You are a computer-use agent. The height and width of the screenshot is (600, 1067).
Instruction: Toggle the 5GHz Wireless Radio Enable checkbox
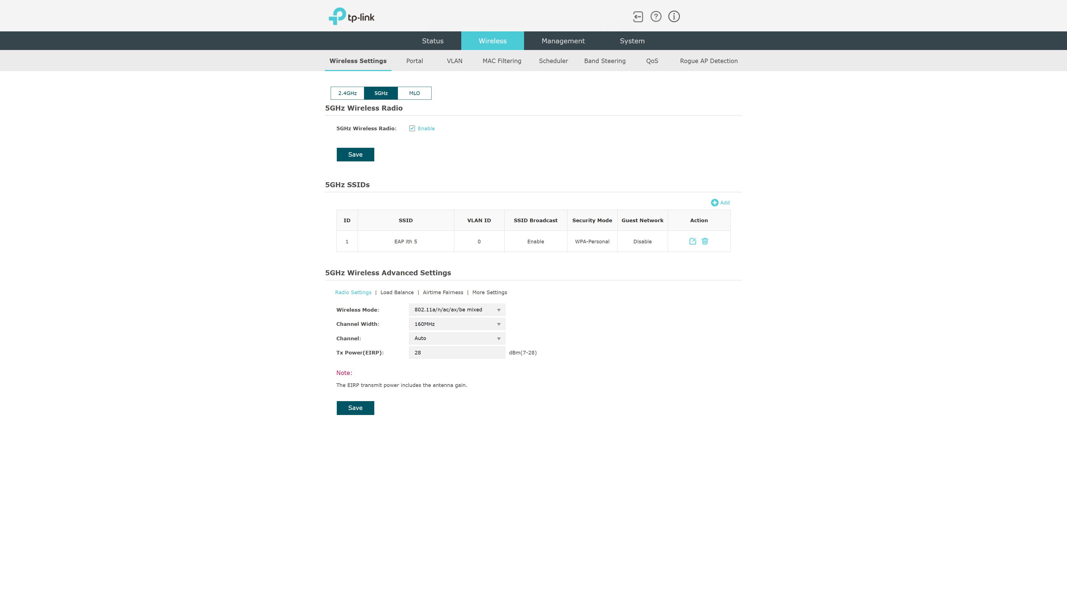point(412,128)
